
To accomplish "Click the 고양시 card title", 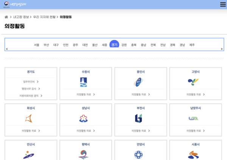I will tap(196, 72).
